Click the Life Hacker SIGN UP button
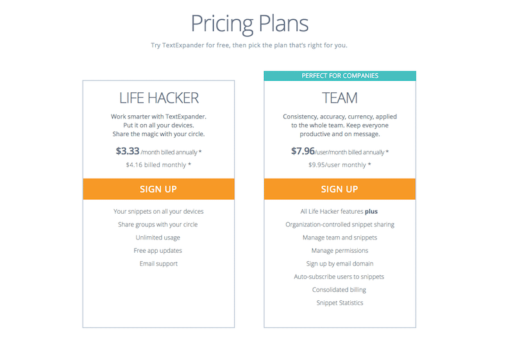 point(158,189)
